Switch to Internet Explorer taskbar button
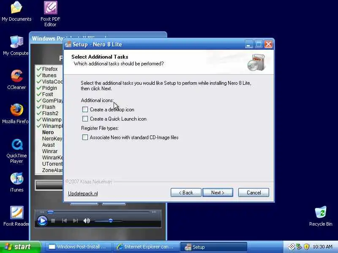 coord(146,247)
